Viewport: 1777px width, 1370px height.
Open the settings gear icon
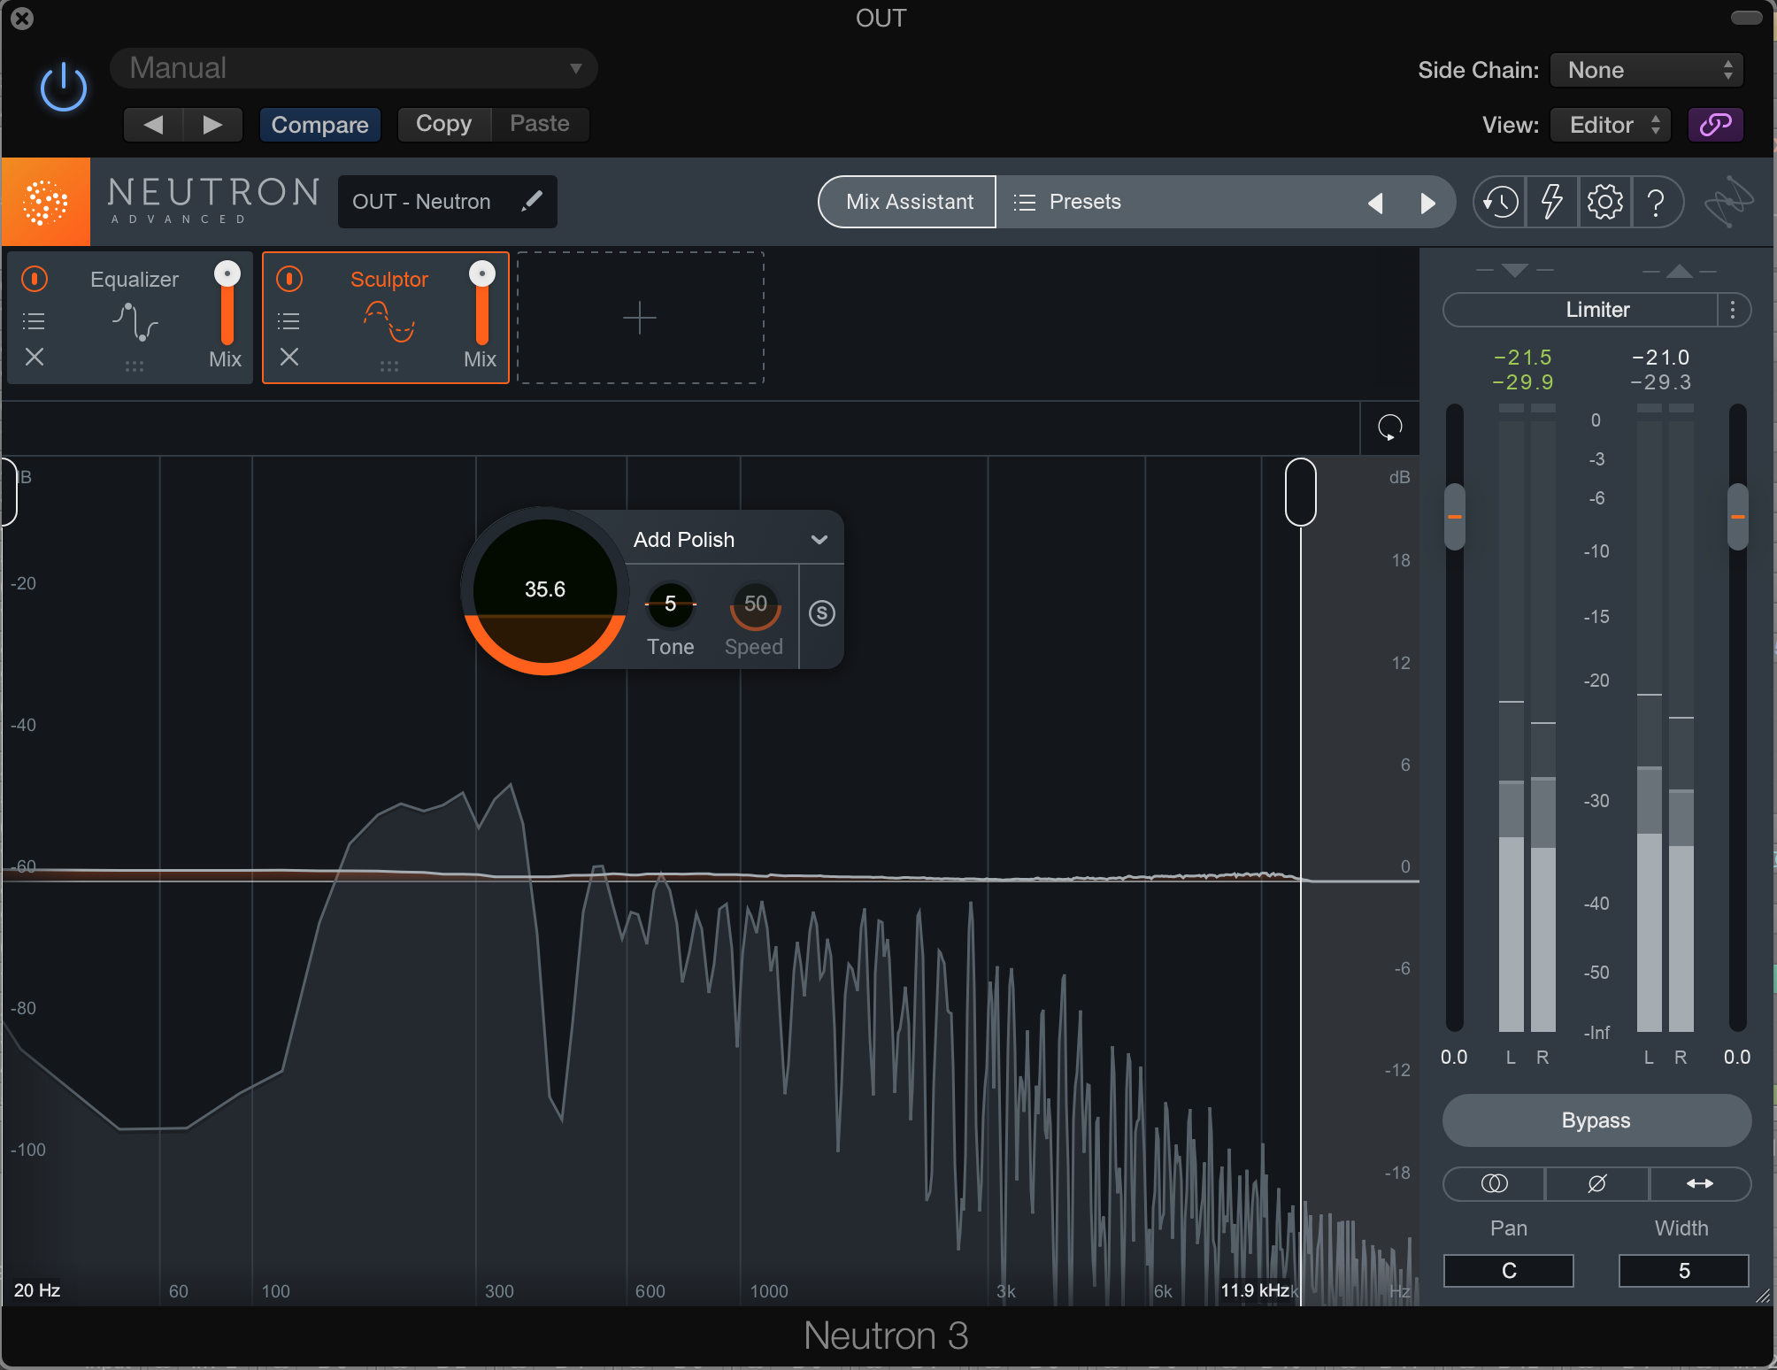pos(1604,203)
